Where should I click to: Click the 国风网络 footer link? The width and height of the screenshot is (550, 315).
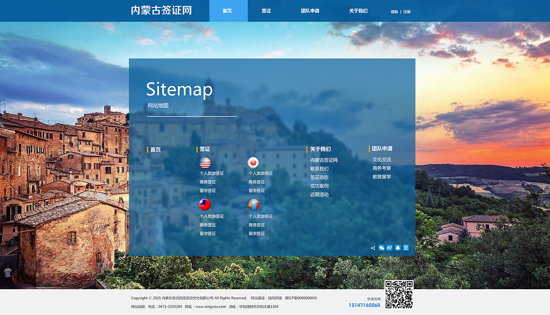point(275,298)
